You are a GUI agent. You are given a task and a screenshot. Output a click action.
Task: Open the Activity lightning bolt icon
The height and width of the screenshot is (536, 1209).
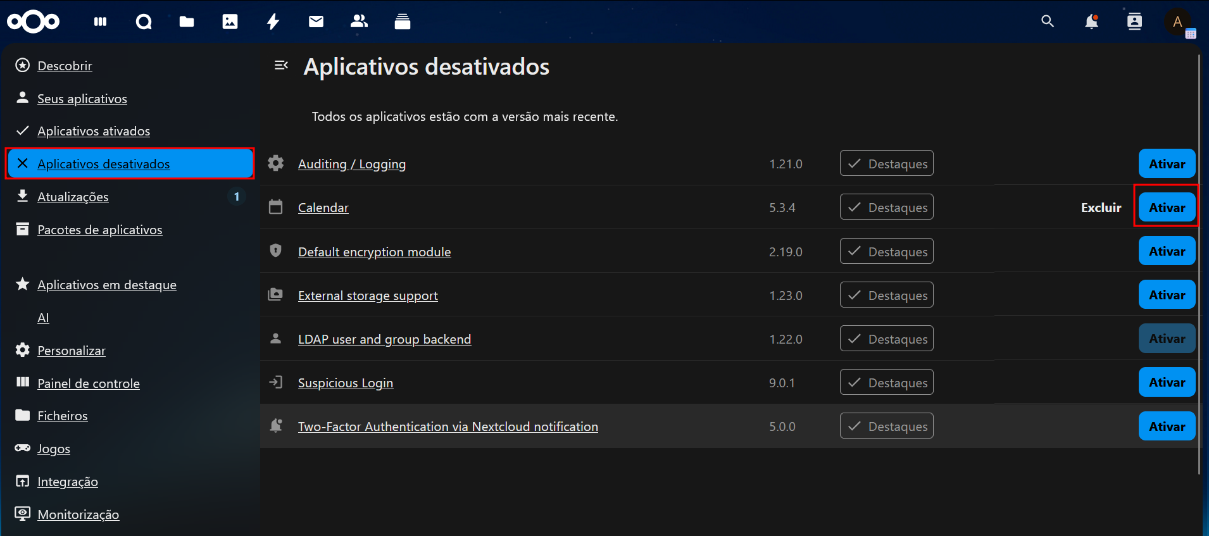[273, 22]
